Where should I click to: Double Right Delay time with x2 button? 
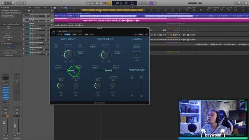pos(109,61)
